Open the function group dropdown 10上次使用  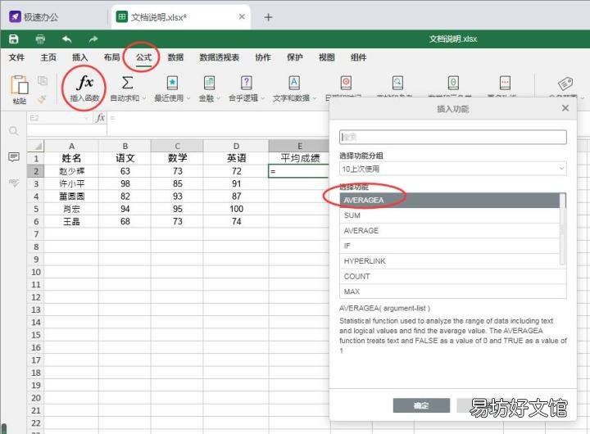click(x=452, y=169)
